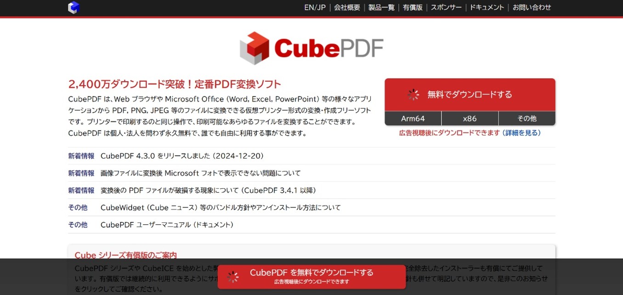The image size is (623, 295).
Task: Open the CubePDF 4.3.0 release announcement
Action: [182, 156]
